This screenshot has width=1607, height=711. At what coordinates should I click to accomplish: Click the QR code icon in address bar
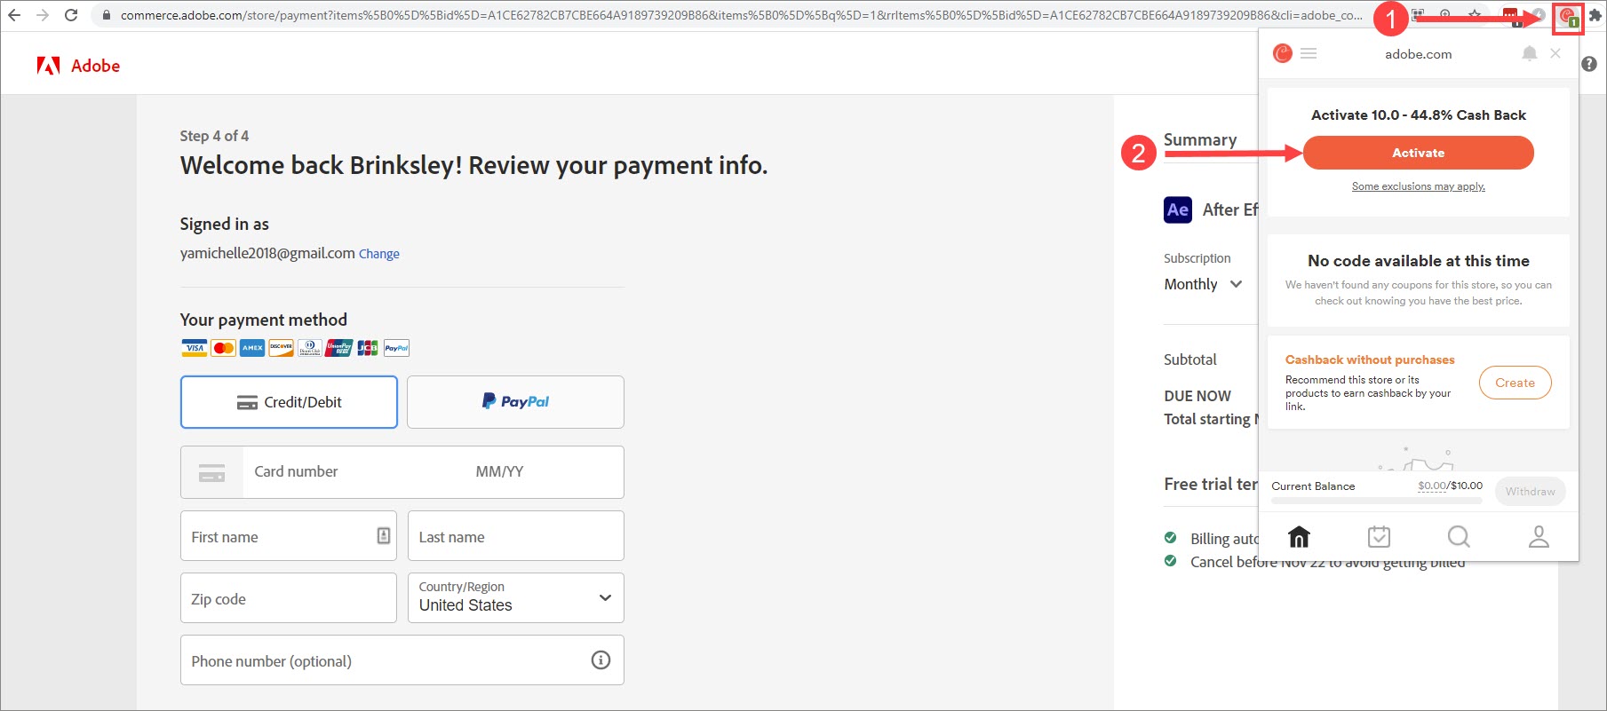1419,15
